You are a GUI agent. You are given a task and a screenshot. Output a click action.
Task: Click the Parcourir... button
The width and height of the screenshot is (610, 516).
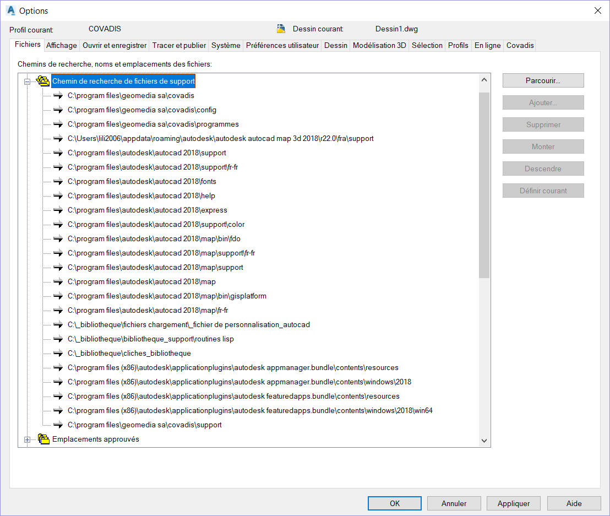point(543,80)
